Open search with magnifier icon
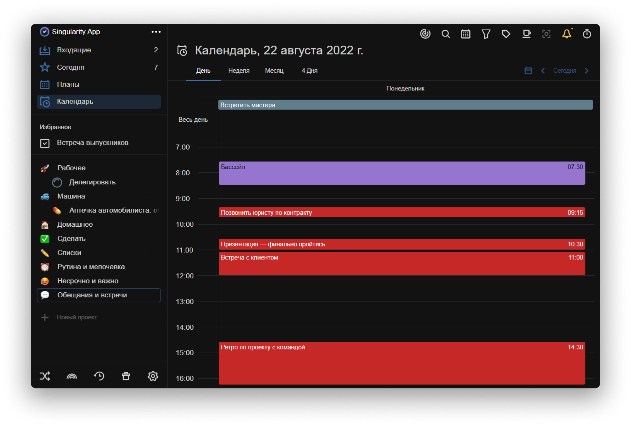Viewport: 631px width, 426px height. (445, 34)
